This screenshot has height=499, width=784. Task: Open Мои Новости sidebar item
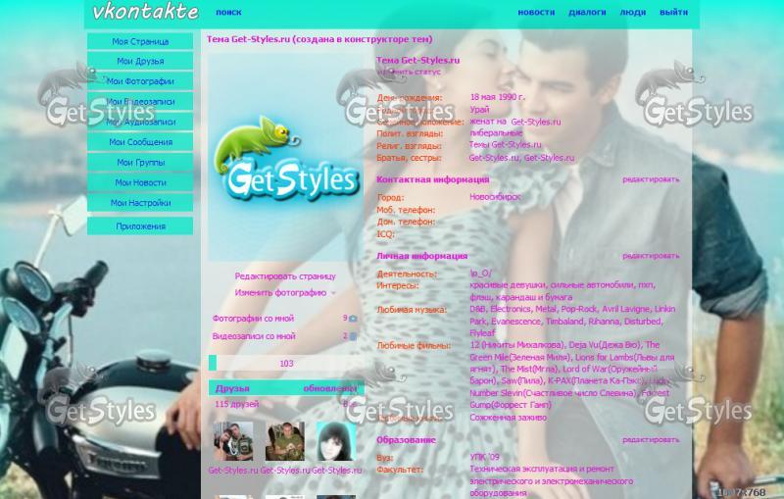[140, 182]
